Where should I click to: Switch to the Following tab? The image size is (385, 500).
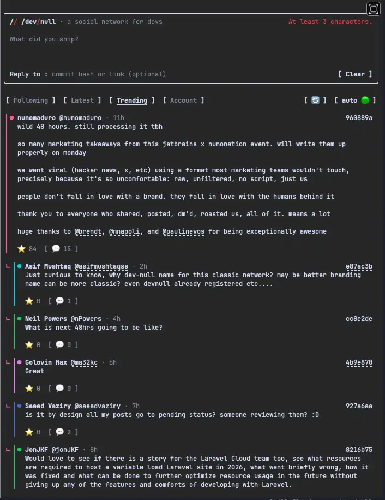coord(31,100)
